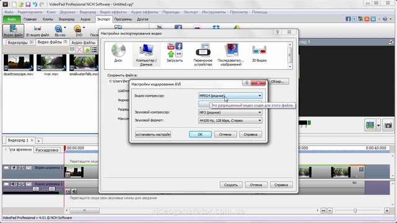Click the save floppy disk icon

(28, 4)
